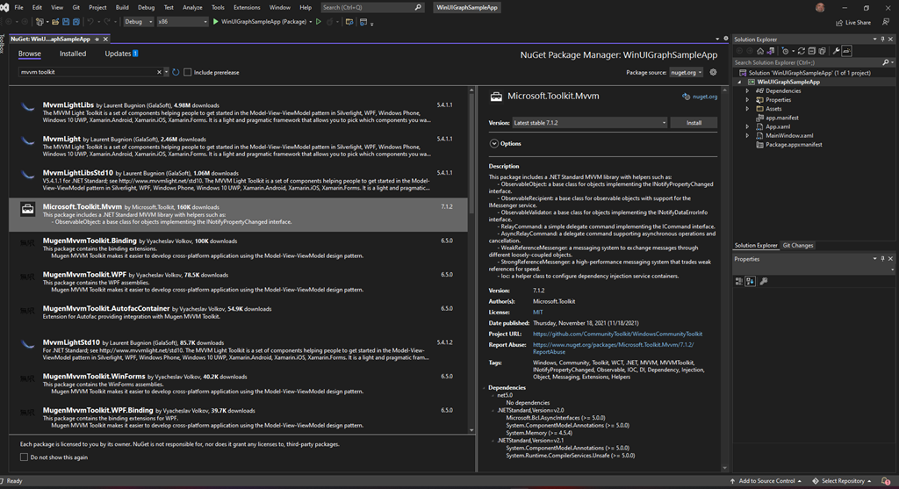Viewport: 899px width, 489px height.
Task: Click in the mvvm toolkit search field
Action: point(88,73)
